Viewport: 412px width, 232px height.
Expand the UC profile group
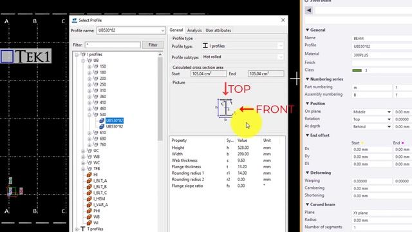point(83,151)
